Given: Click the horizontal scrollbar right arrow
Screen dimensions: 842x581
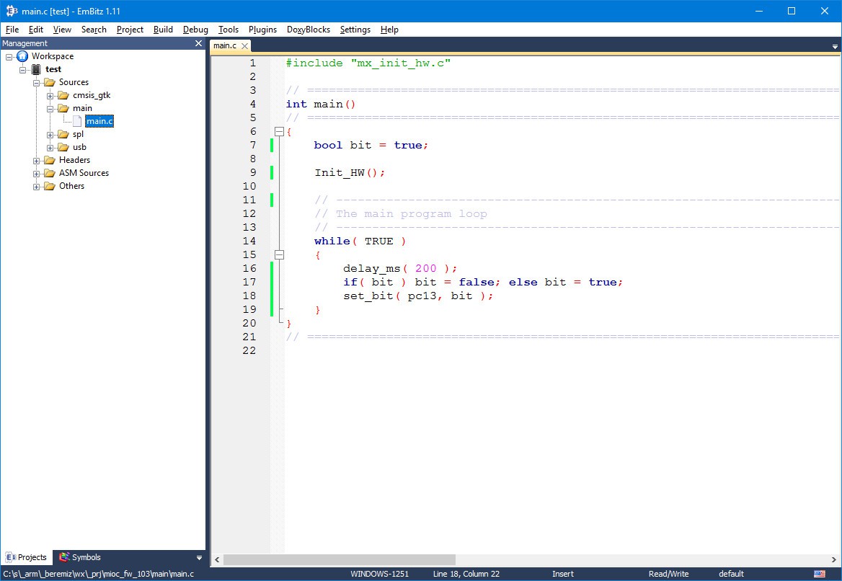Looking at the screenshot, I should pos(834,559).
